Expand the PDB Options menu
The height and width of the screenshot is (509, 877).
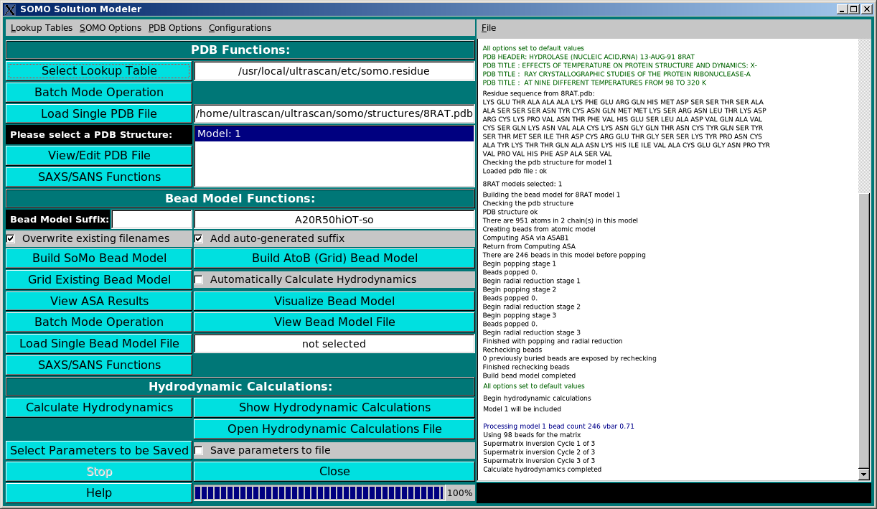(x=175, y=28)
